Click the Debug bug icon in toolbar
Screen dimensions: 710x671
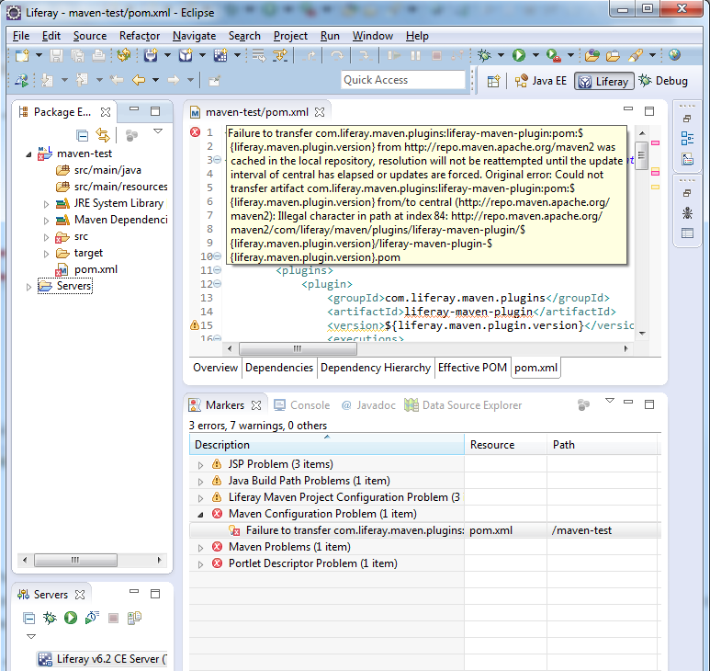pos(484,55)
